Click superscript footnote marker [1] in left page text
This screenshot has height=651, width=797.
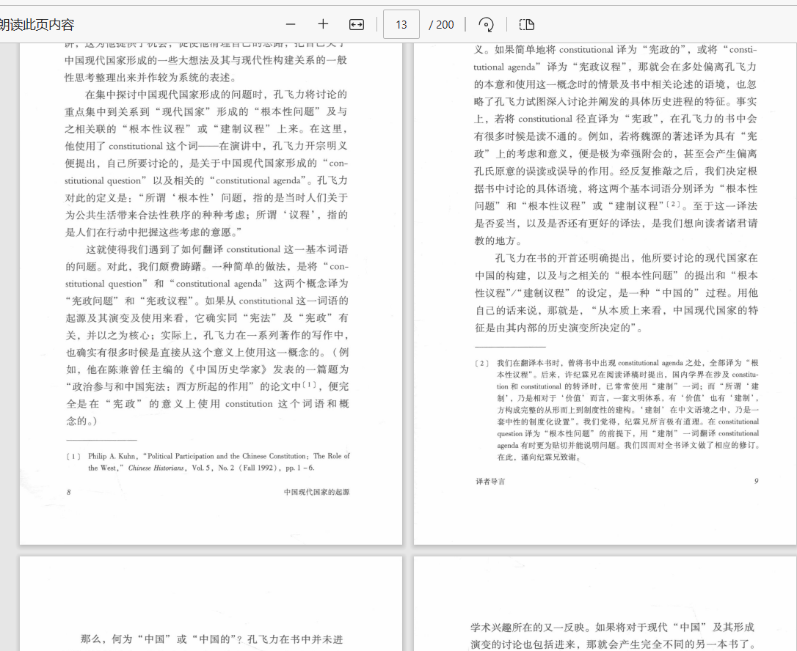[x=308, y=385]
